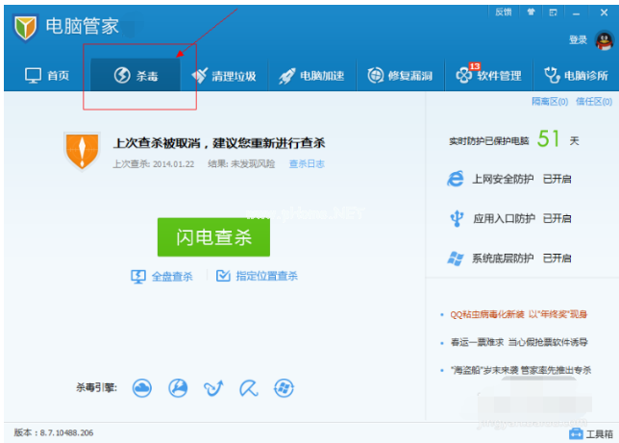Image resolution: width=619 pixels, height=443 pixels.
Task: Click the second antivirus engine icon
Action: [178, 387]
